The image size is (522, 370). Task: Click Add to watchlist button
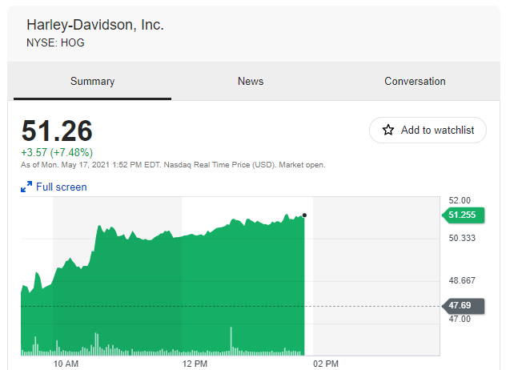(428, 130)
